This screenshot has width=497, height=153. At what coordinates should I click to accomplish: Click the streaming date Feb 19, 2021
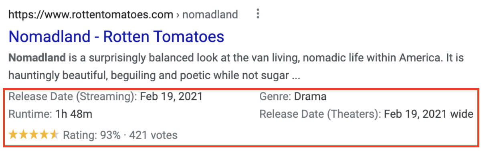tap(172, 97)
